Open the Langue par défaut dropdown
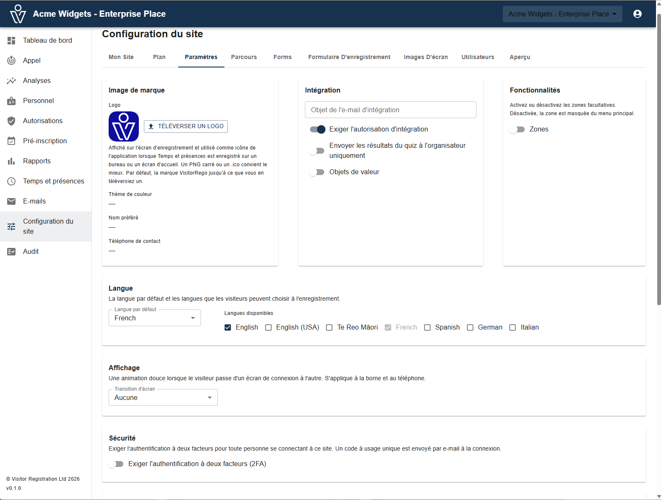The height and width of the screenshot is (500, 661). pyautogui.click(x=155, y=318)
